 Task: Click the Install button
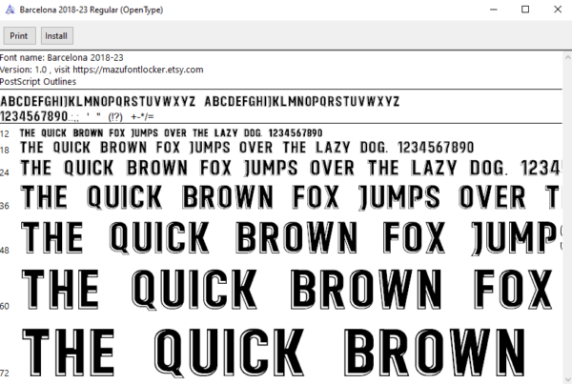[x=56, y=36]
